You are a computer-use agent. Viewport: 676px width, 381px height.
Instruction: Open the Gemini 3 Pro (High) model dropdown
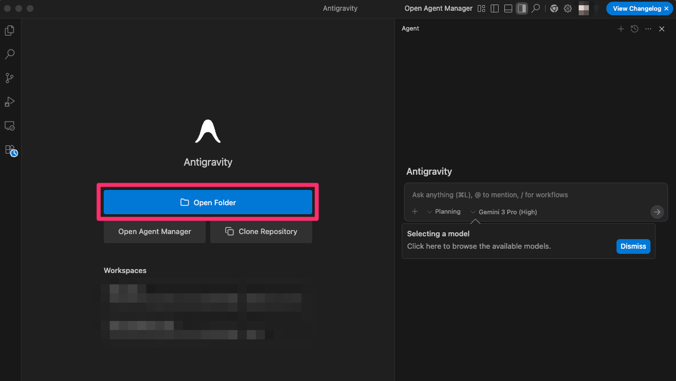[x=504, y=212]
